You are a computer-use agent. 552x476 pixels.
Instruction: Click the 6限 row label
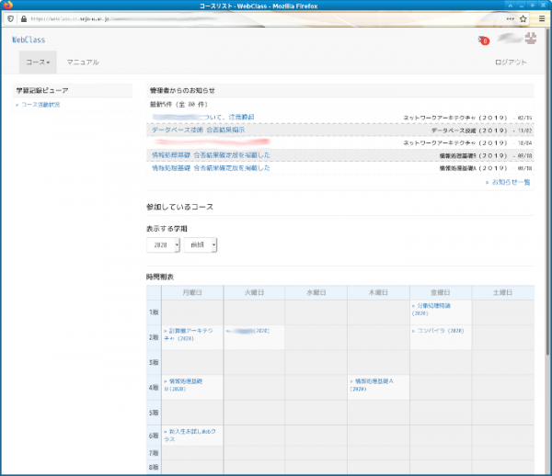(x=154, y=436)
